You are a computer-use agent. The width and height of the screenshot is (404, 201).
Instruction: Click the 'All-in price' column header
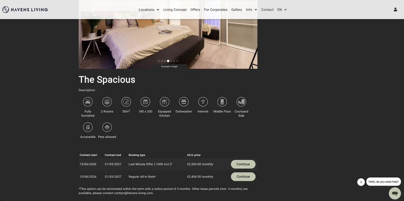tap(194, 155)
